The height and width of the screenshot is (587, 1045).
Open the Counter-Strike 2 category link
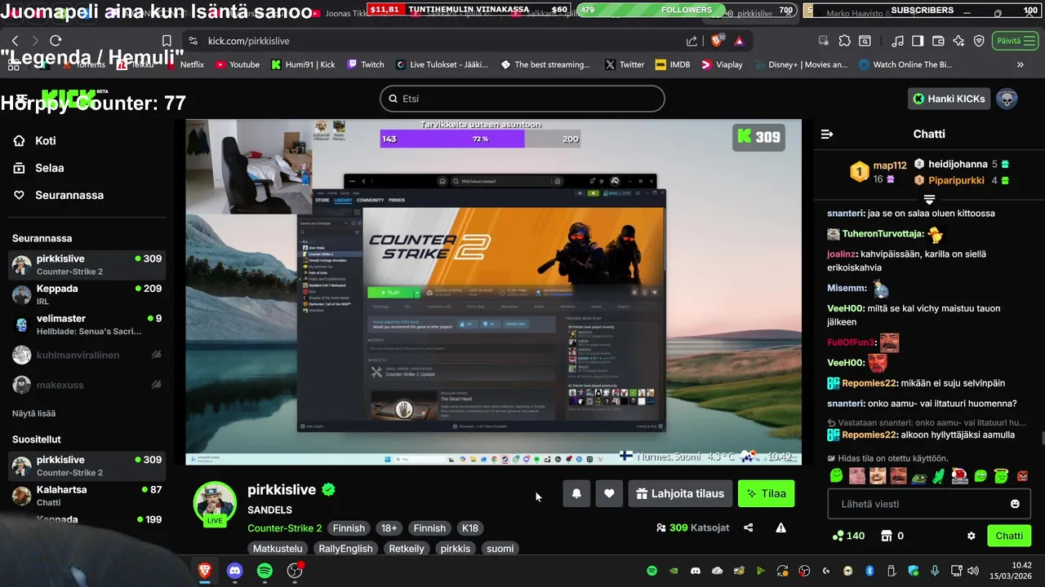coord(285,528)
